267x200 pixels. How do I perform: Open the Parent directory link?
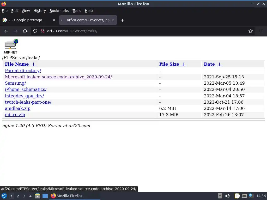pos(23,71)
